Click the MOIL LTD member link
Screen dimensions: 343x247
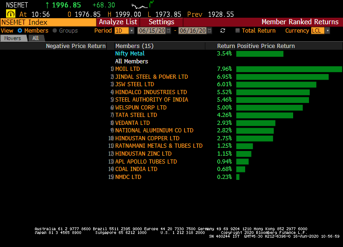point(127,69)
